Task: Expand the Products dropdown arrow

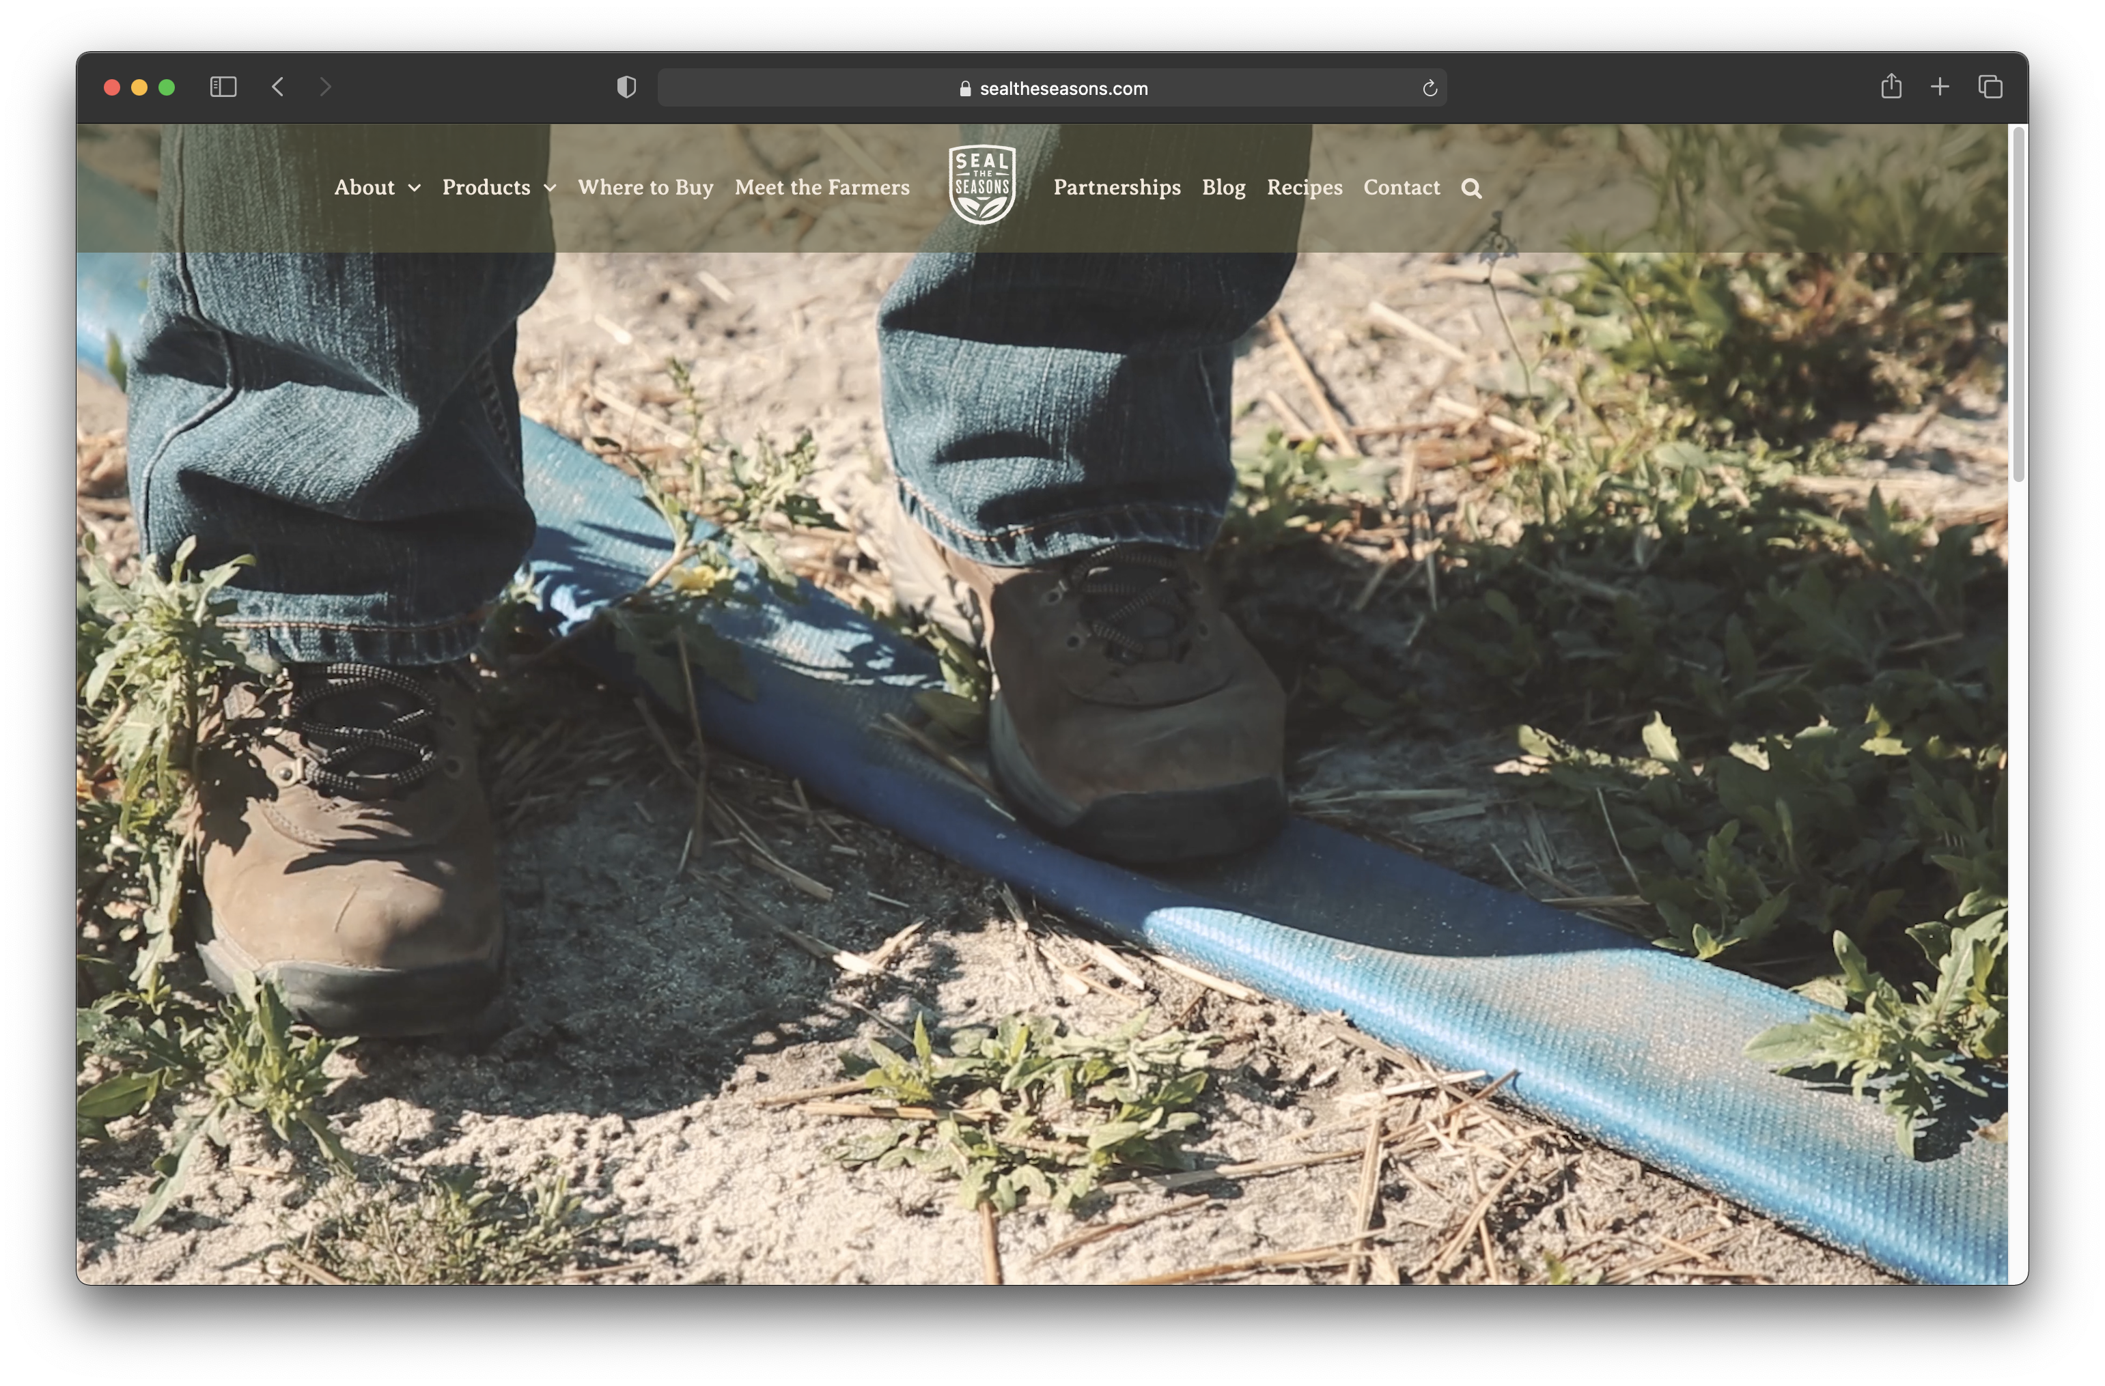Action: click(550, 188)
